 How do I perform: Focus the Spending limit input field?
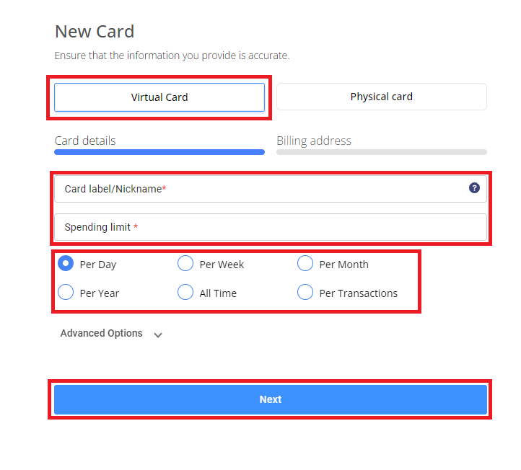coord(271,227)
